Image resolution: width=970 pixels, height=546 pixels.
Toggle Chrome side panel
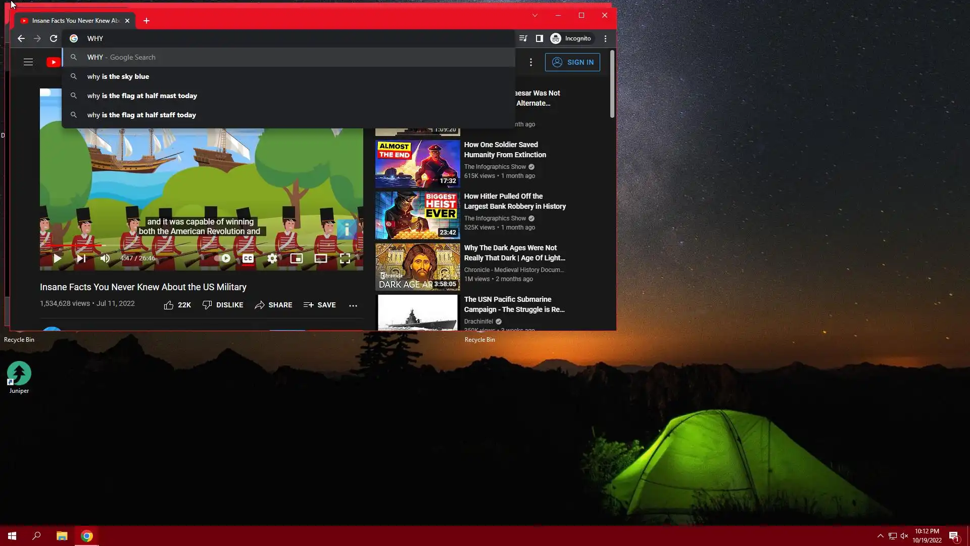539,38
